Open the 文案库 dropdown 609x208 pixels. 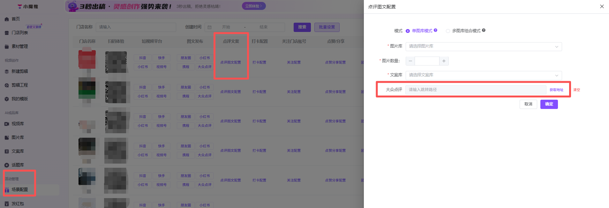pyautogui.click(x=484, y=75)
